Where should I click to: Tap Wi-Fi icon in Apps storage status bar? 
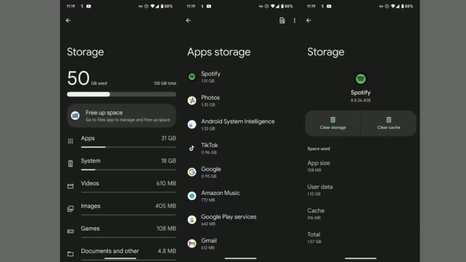coord(273,6)
